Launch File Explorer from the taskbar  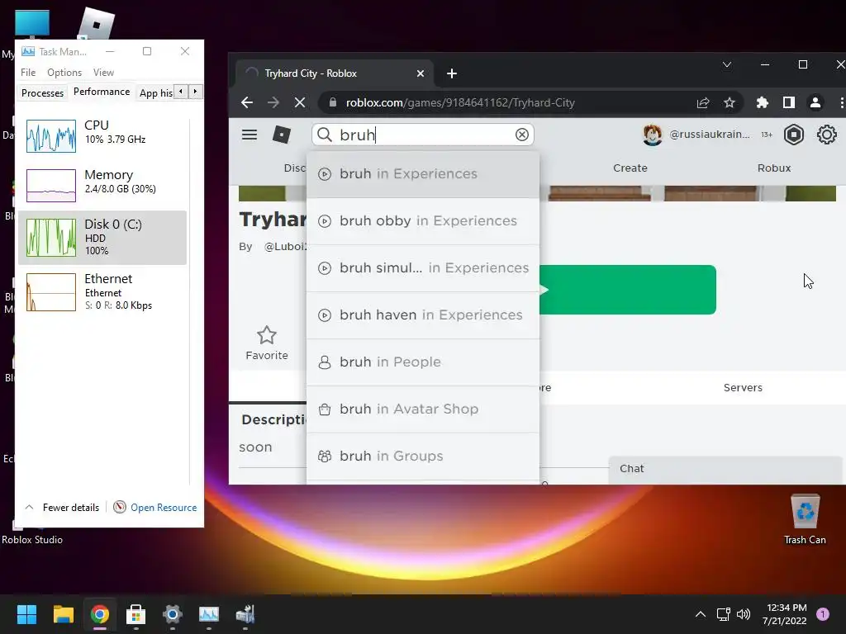(x=63, y=614)
